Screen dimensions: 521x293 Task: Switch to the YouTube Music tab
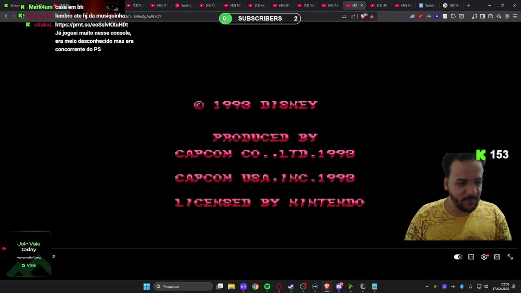183,5
